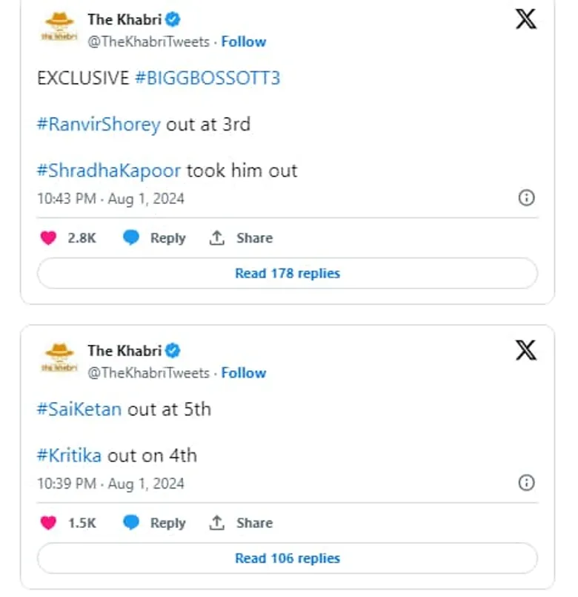
Task: Click the Read 178 replies button
Action: coord(288,274)
